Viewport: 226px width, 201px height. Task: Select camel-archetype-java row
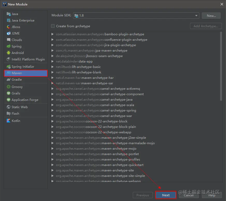coord(135,100)
